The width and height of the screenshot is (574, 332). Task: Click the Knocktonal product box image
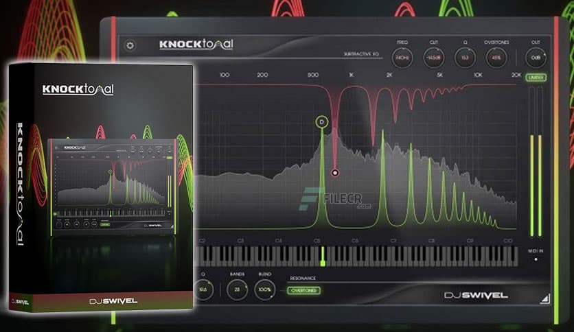click(x=101, y=187)
